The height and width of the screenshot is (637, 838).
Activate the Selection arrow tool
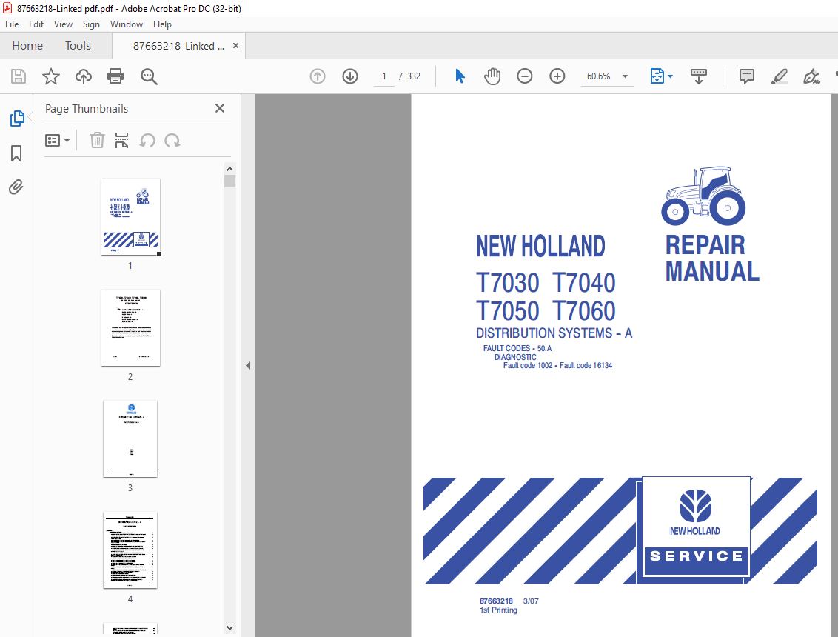point(460,76)
